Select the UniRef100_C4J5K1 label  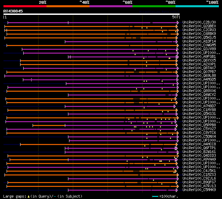pyautogui.click(x=199, y=171)
